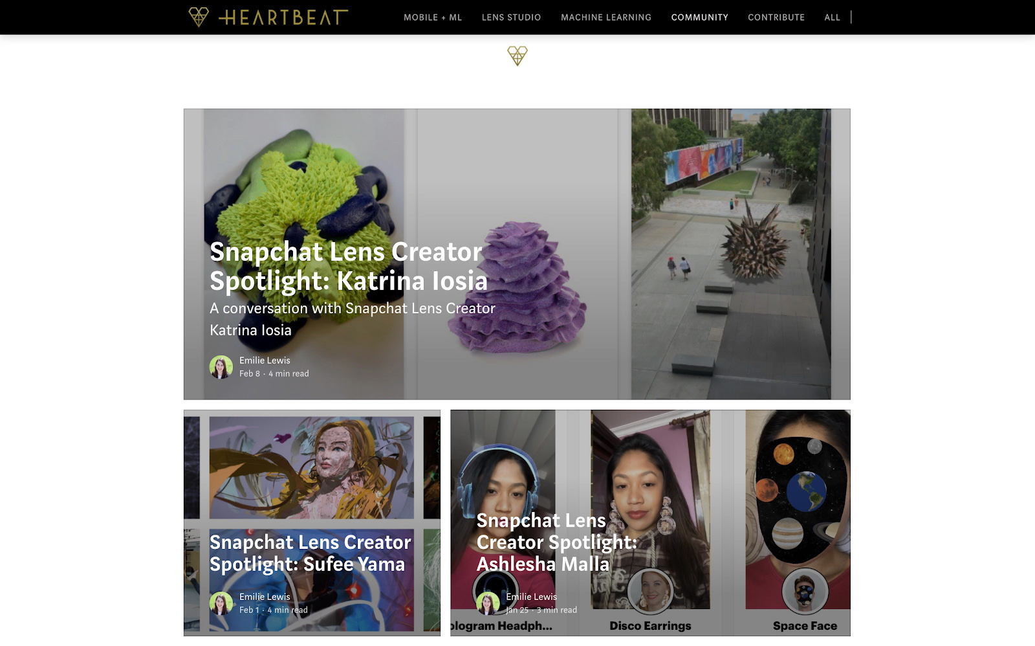Click Emilie Lewis avatar on Ashlesha Malla article
The width and height of the screenshot is (1035, 646).
[488, 603]
